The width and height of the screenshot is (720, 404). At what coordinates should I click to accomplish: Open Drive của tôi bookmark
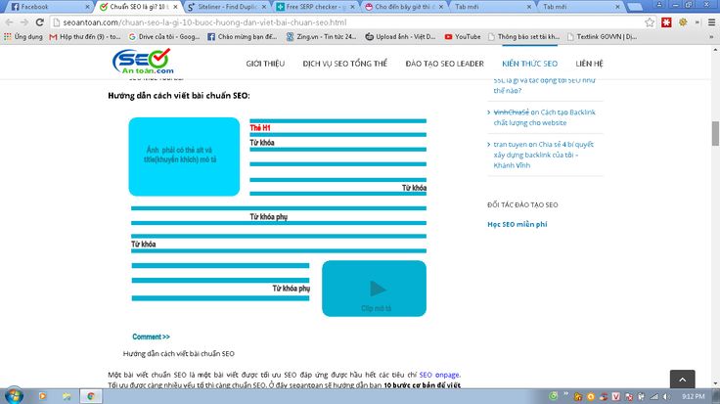click(x=164, y=37)
